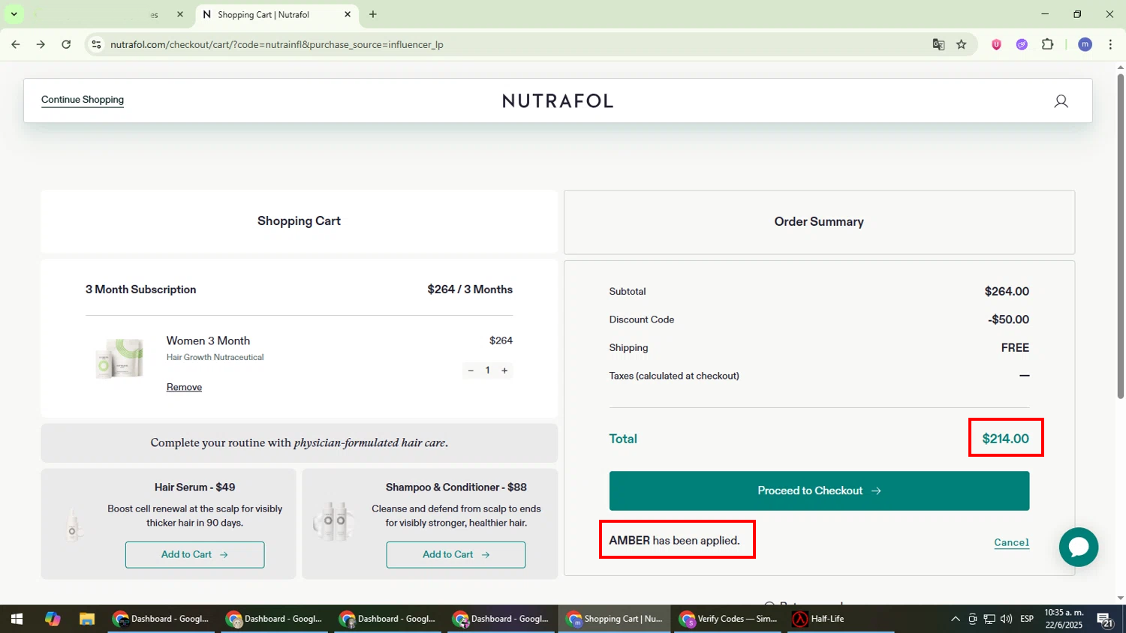The width and height of the screenshot is (1126, 633).
Task: Open the network icon in the tray
Action: point(989,619)
